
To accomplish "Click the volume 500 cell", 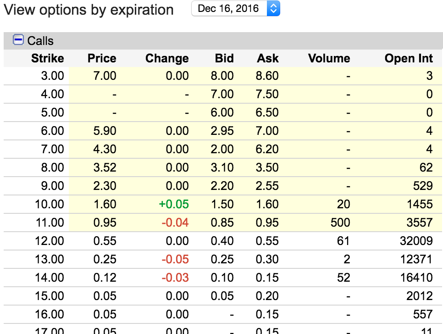I will click(340, 223).
